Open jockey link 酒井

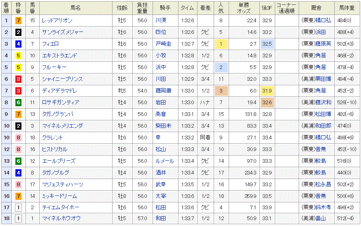click(x=161, y=173)
